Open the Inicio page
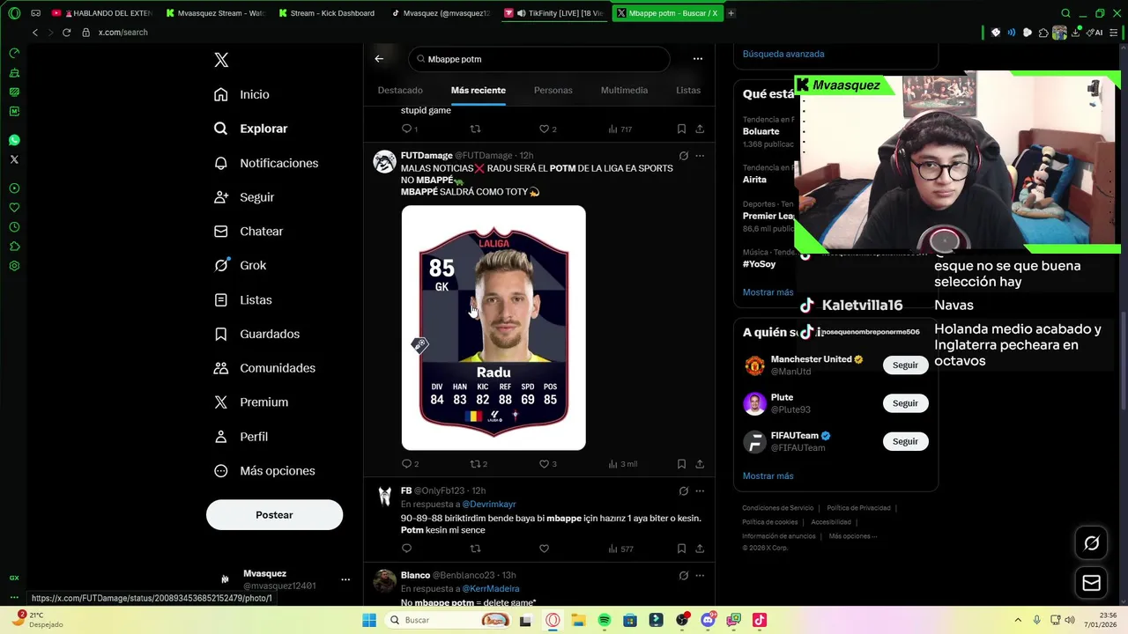Screen dimensions: 1128x634 pos(242,94)
